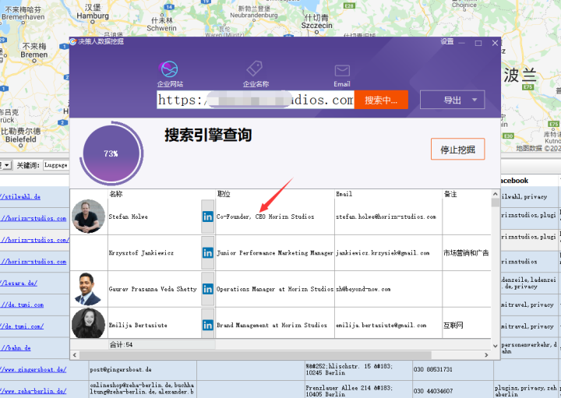Screen dimensions: 561x398
Task: Select the 企业网站 website search tab
Action: pyautogui.click(x=170, y=74)
